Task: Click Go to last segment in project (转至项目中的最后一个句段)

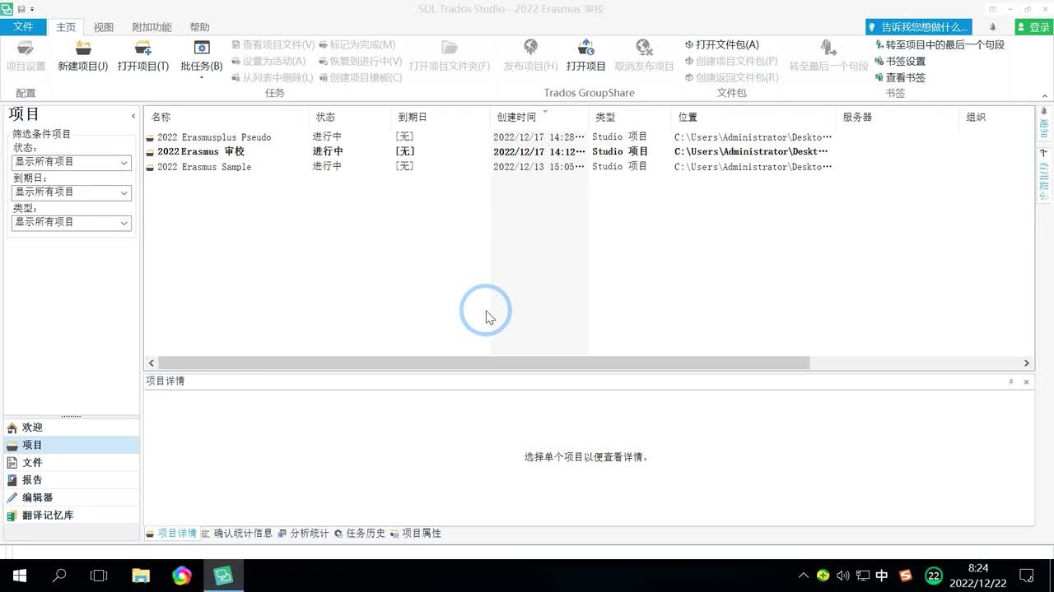Action: [x=940, y=45]
